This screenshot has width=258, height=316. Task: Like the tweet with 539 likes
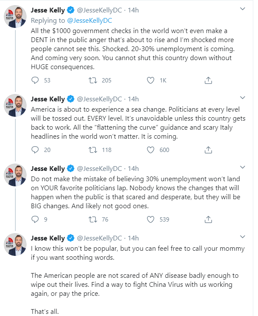click(151, 219)
